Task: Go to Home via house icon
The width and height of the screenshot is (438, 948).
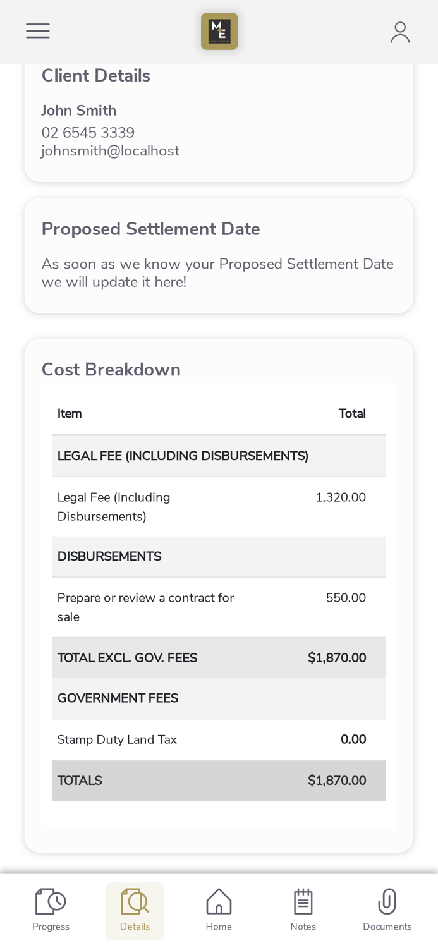Action: click(219, 901)
